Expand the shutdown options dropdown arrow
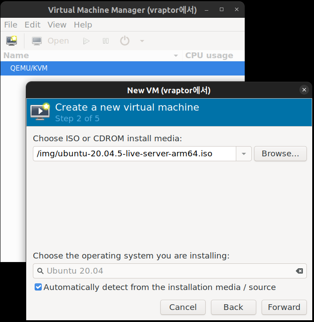 tap(142, 41)
